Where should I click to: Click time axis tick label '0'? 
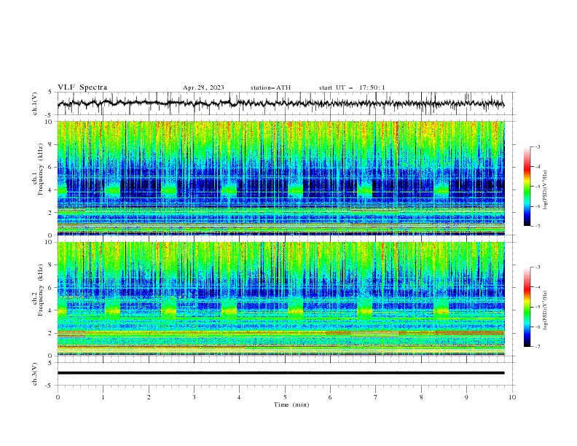58,397
